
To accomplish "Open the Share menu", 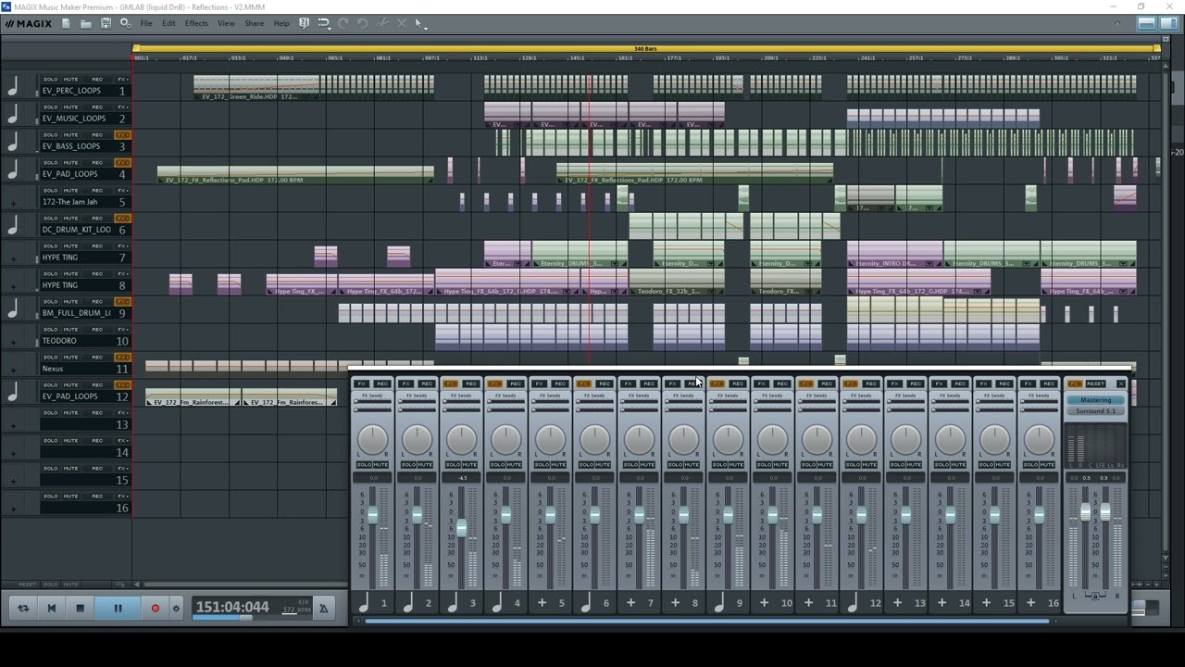I will (x=254, y=23).
